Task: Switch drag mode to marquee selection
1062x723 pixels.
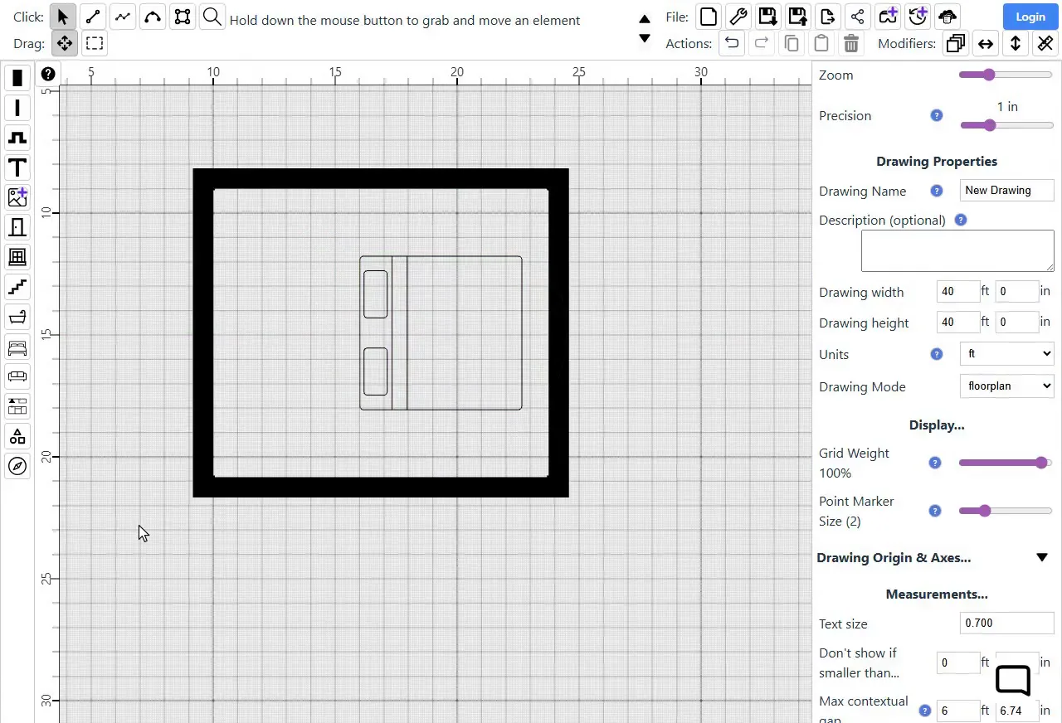Action: pyautogui.click(x=95, y=43)
